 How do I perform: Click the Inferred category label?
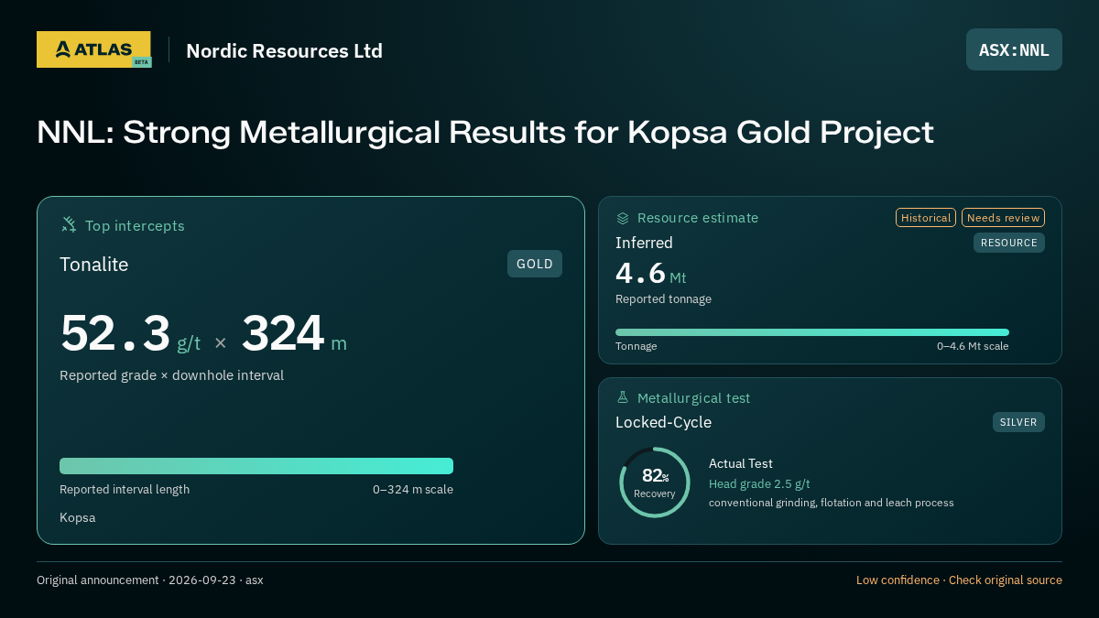click(x=644, y=243)
